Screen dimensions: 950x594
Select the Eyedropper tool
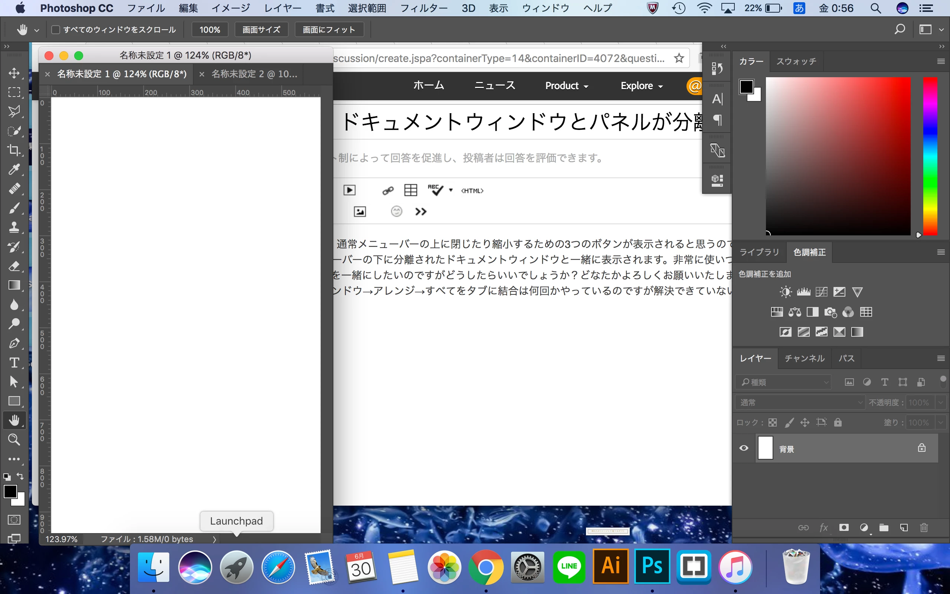click(x=14, y=169)
